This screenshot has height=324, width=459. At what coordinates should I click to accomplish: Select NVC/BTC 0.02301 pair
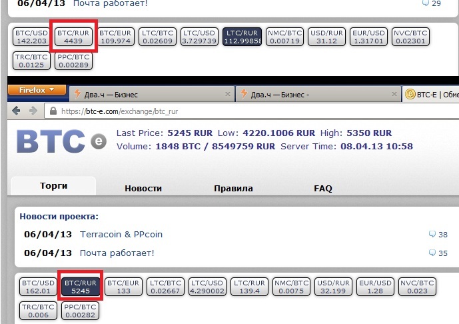coord(410,37)
